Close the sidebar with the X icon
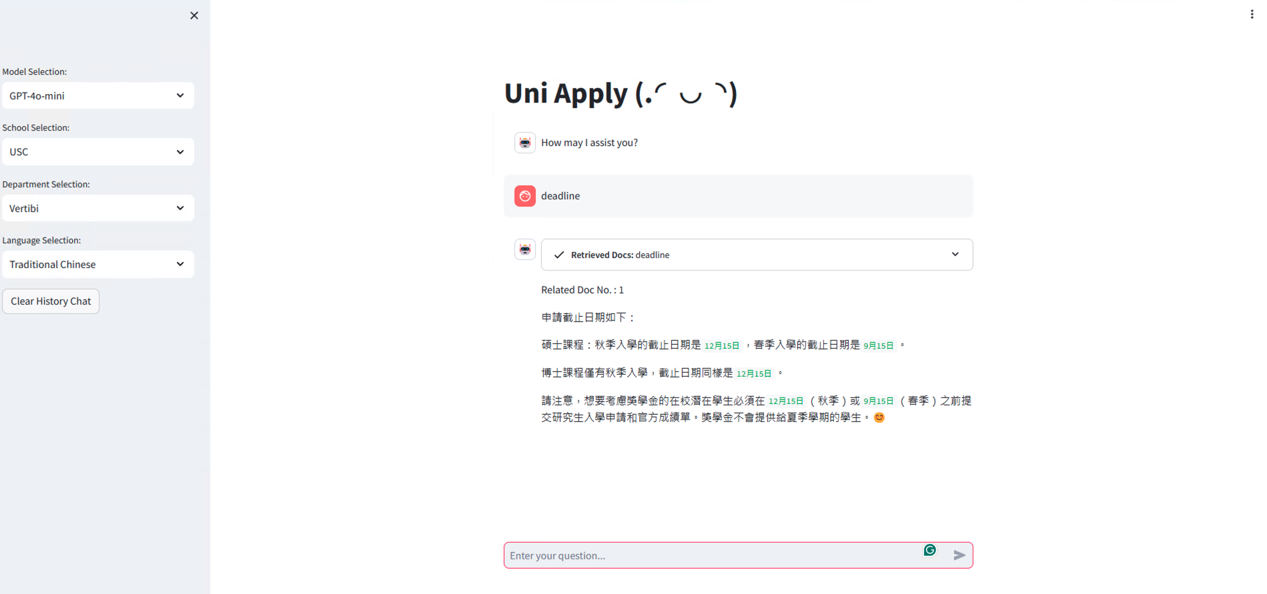This screenshot has width=1267, height=594. (194, 15)
